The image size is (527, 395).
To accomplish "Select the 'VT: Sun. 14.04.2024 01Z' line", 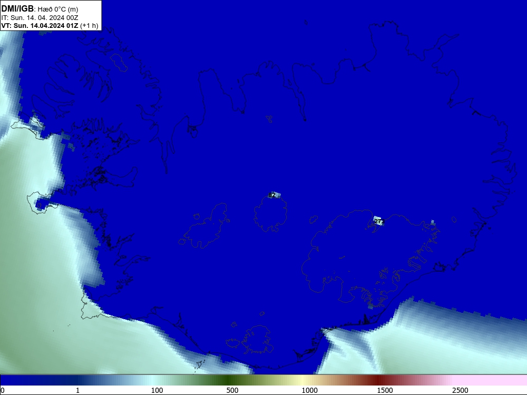I will pyautogui.click(x=40, y=26).
